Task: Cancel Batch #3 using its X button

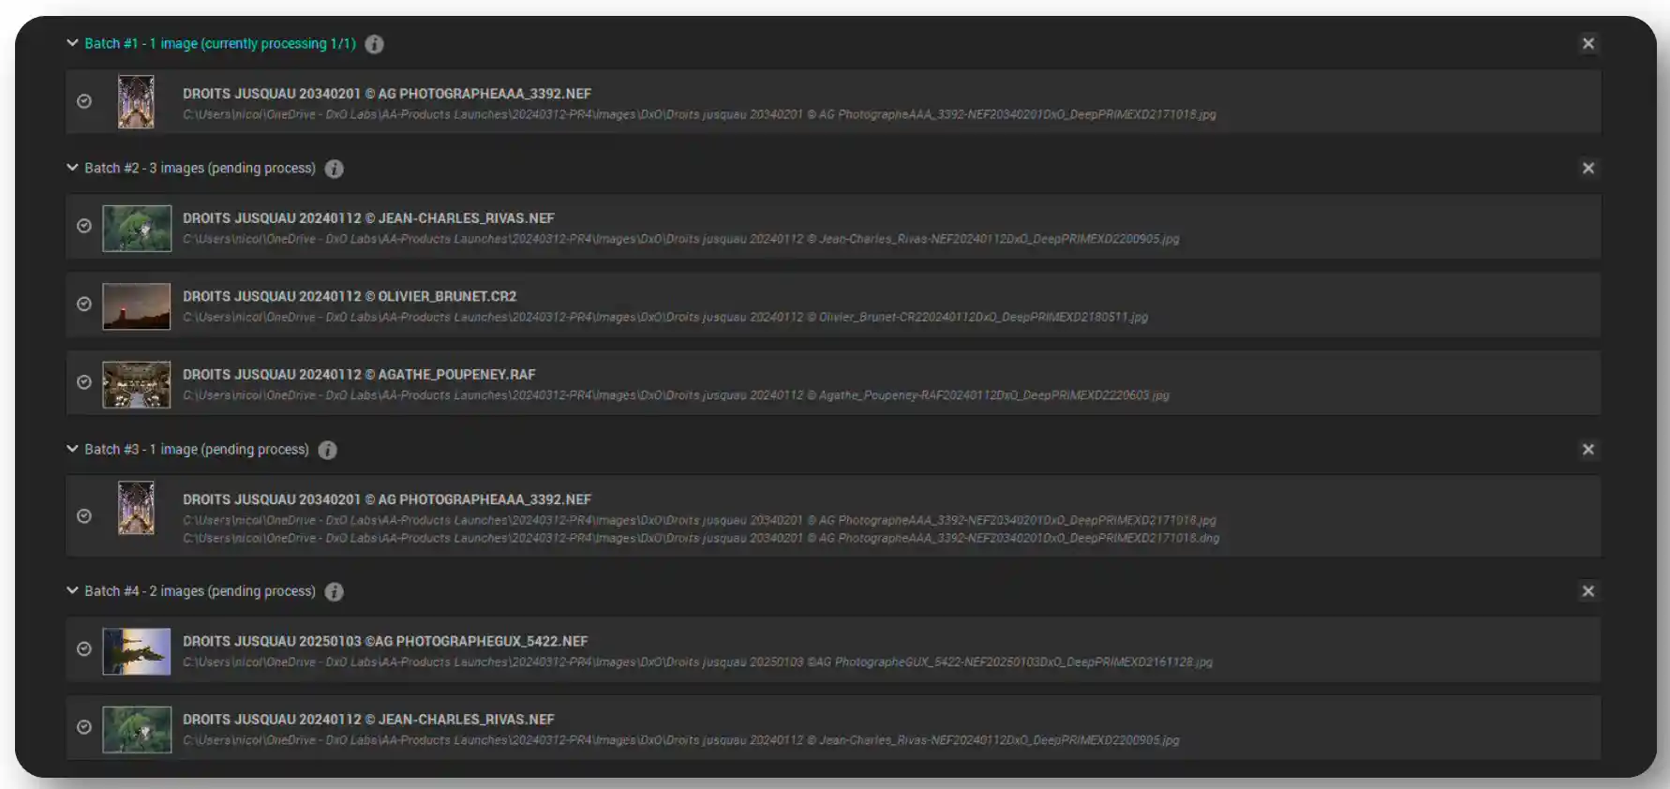Action: 1588,449
